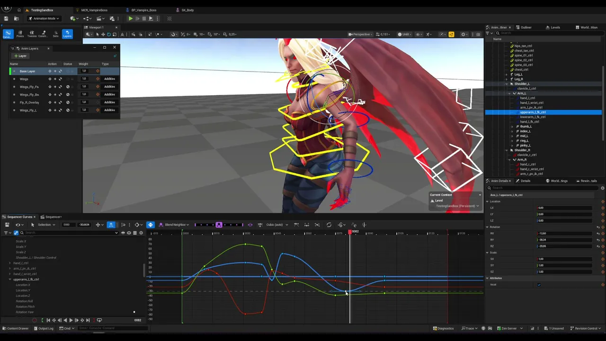Toggle mute status on Fly_R_Overlay layer
The height and width of the screenshot is (341, 606).
pos(68,102)
